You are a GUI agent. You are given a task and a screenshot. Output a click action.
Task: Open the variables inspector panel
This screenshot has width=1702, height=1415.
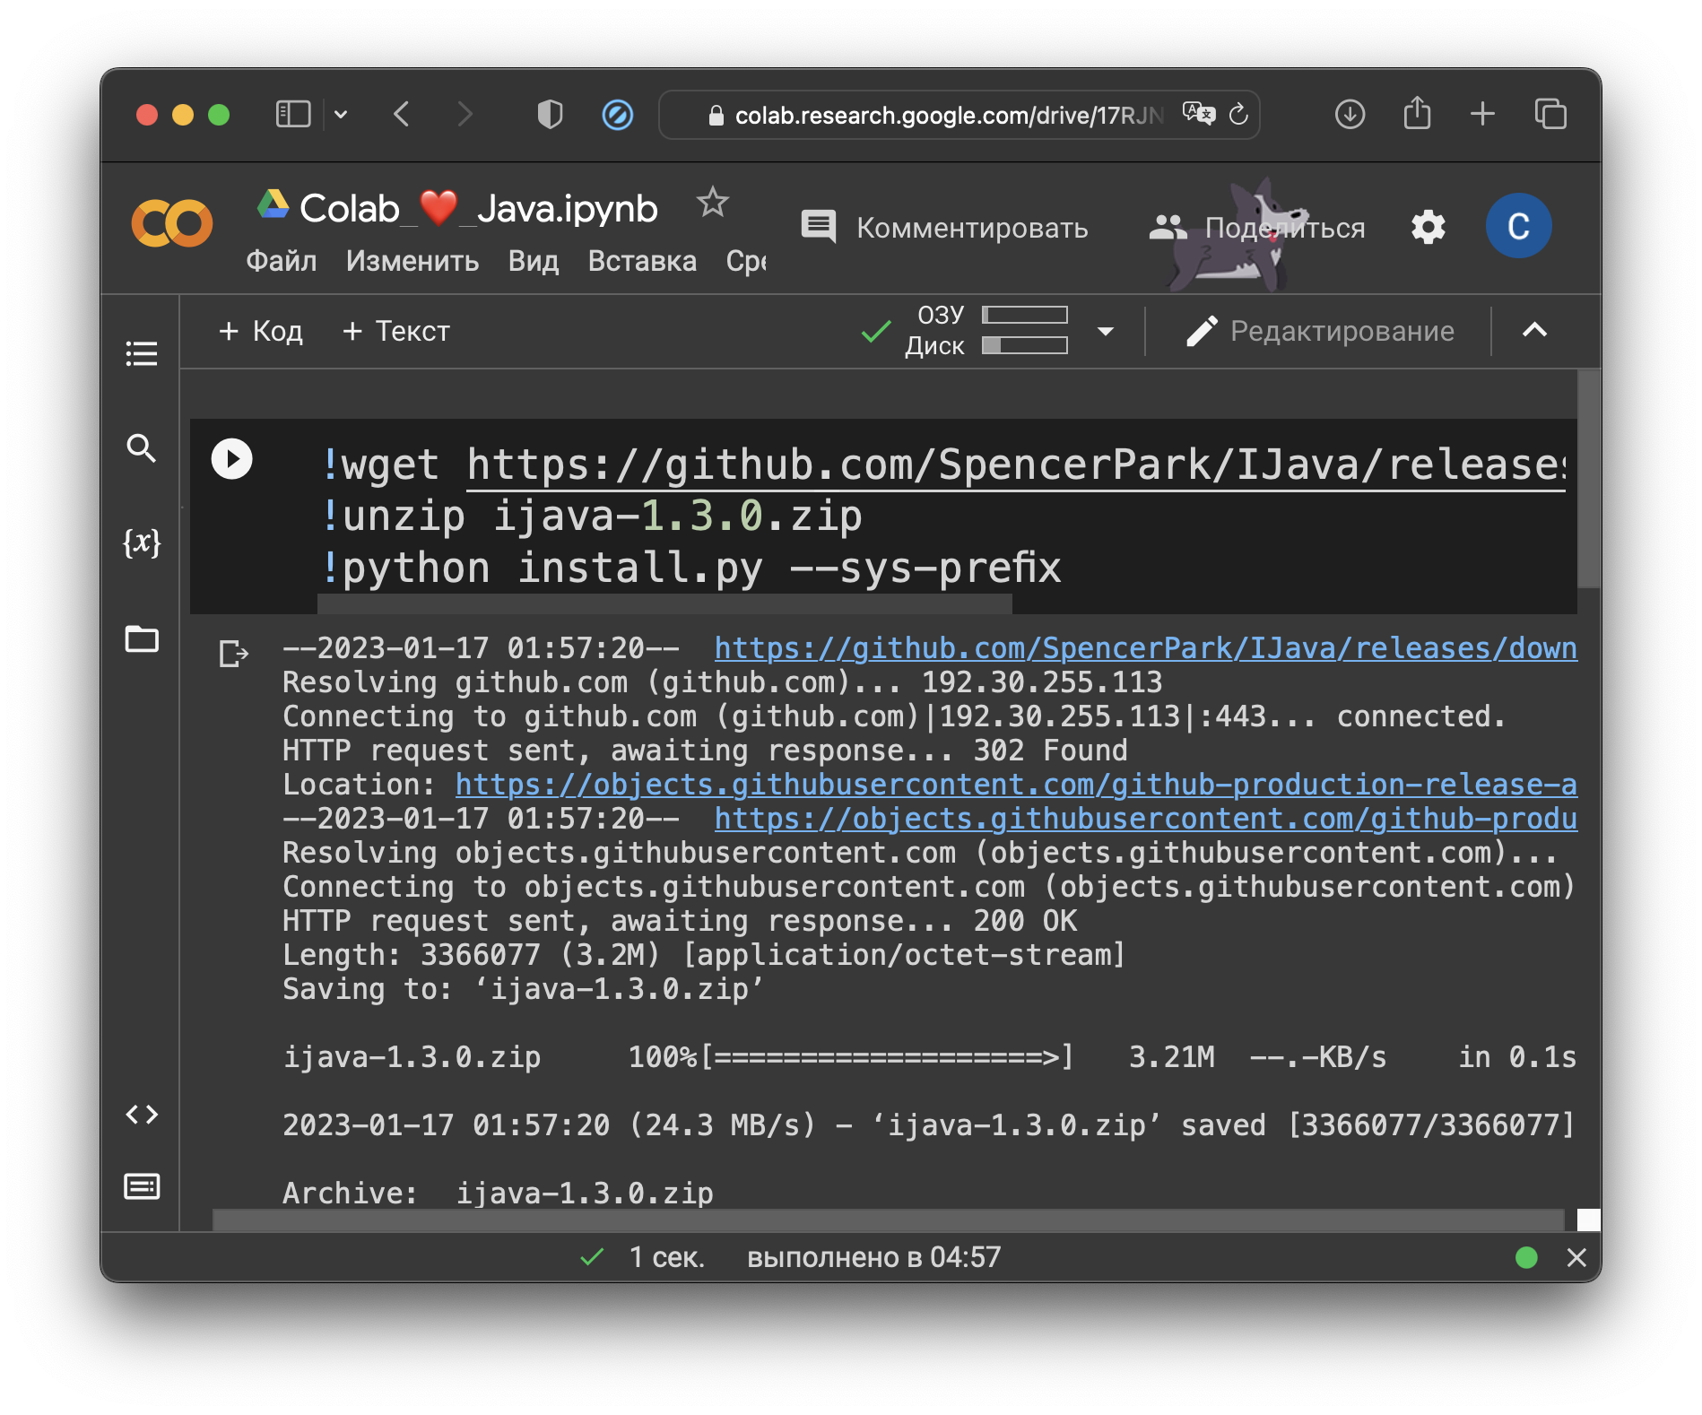click(x=142, y=543)
